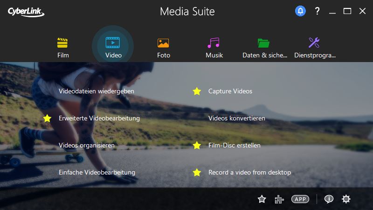
Task: Open the plug-in puzzle icon
Action: point(279,199)
